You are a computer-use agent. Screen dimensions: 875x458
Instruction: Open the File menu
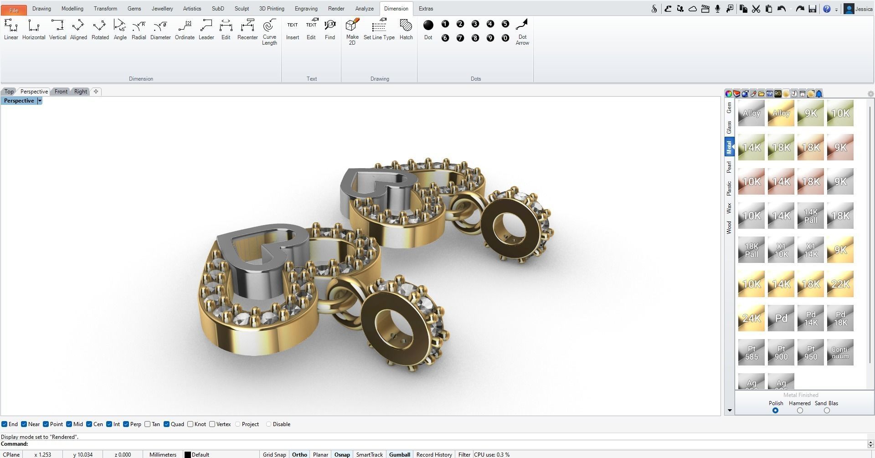(x=14, y=10)
